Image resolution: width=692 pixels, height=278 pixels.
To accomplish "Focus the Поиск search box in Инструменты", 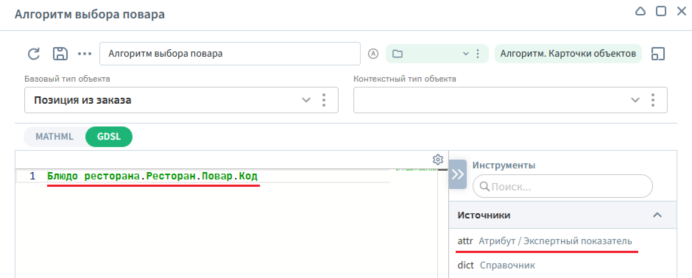I will (x=567, y=187).
